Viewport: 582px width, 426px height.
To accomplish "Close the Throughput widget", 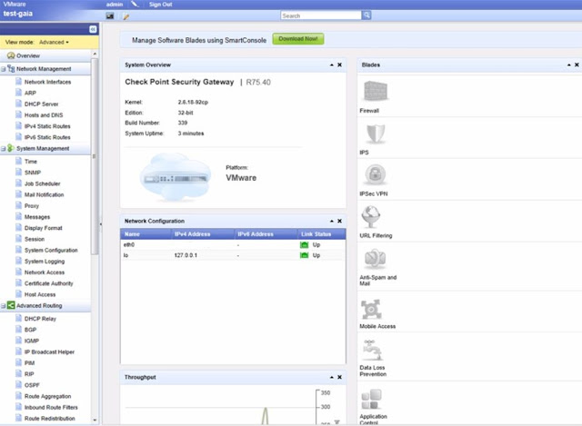I will pos(339,377).
